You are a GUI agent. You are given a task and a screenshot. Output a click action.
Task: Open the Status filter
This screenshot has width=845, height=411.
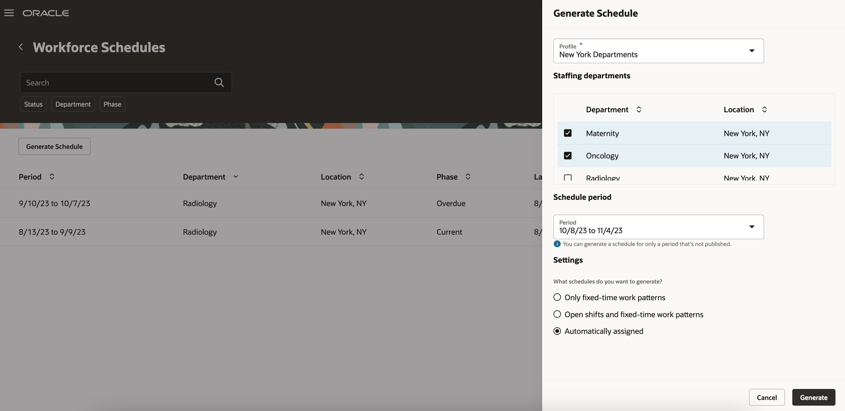click(33, 104)
